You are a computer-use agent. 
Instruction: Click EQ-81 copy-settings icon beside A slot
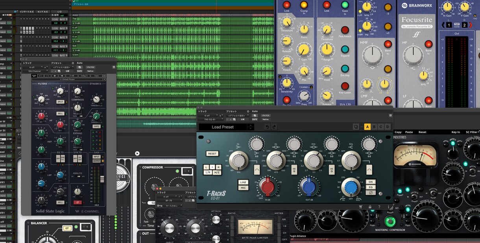click(x=356, y=127)
